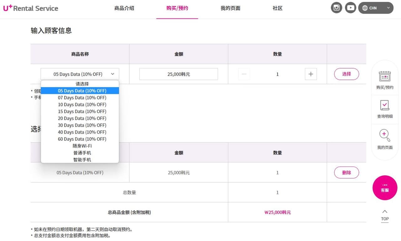Decrease quantity with the minus button
Screen dimensions: 401x241
(244, 74)
